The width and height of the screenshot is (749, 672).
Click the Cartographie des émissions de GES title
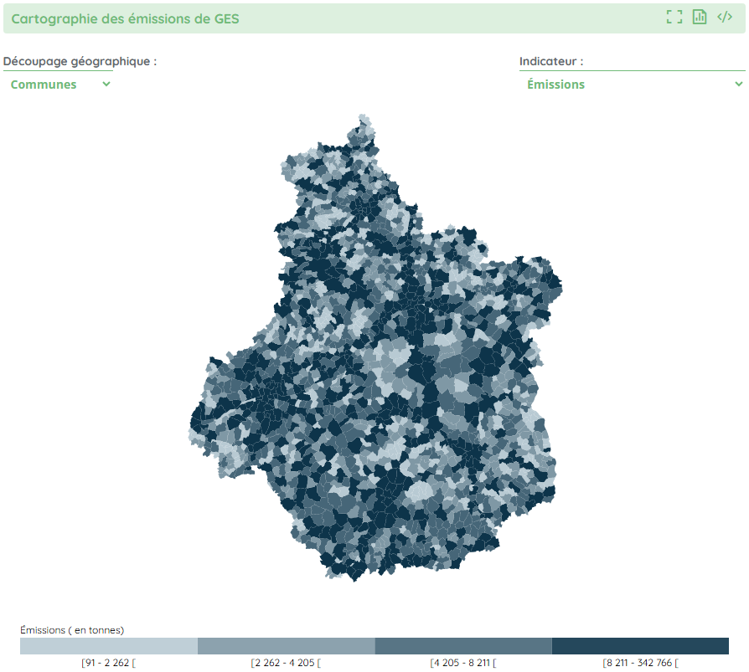[125, 18]
